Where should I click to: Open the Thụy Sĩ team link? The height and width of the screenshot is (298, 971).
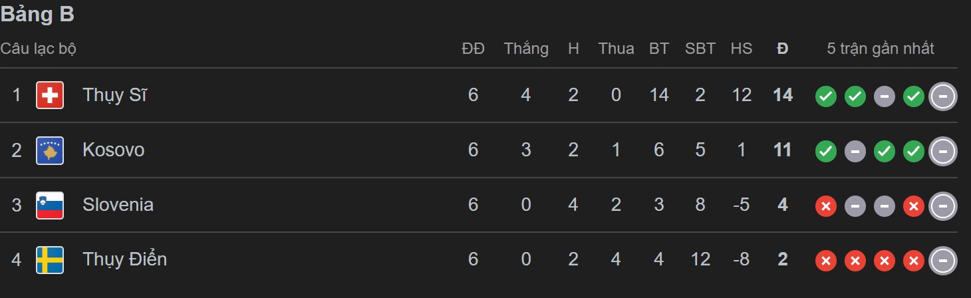(114, 95)
